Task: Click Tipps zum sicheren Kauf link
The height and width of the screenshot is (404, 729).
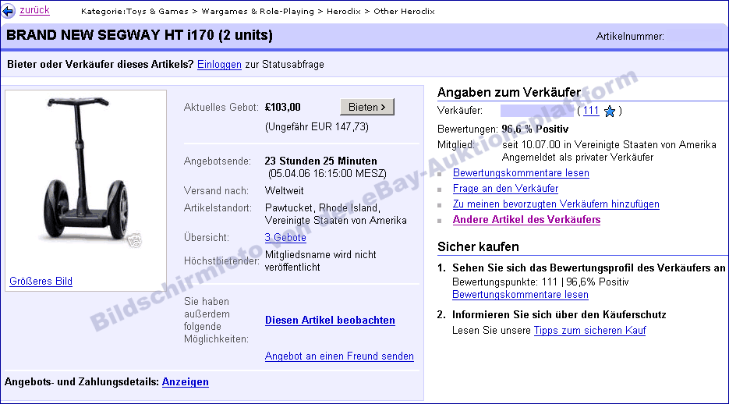Action: click(590, 331)
